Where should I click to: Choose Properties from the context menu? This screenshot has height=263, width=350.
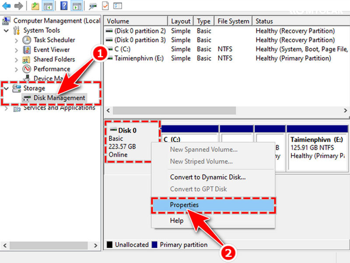point(184,205)
